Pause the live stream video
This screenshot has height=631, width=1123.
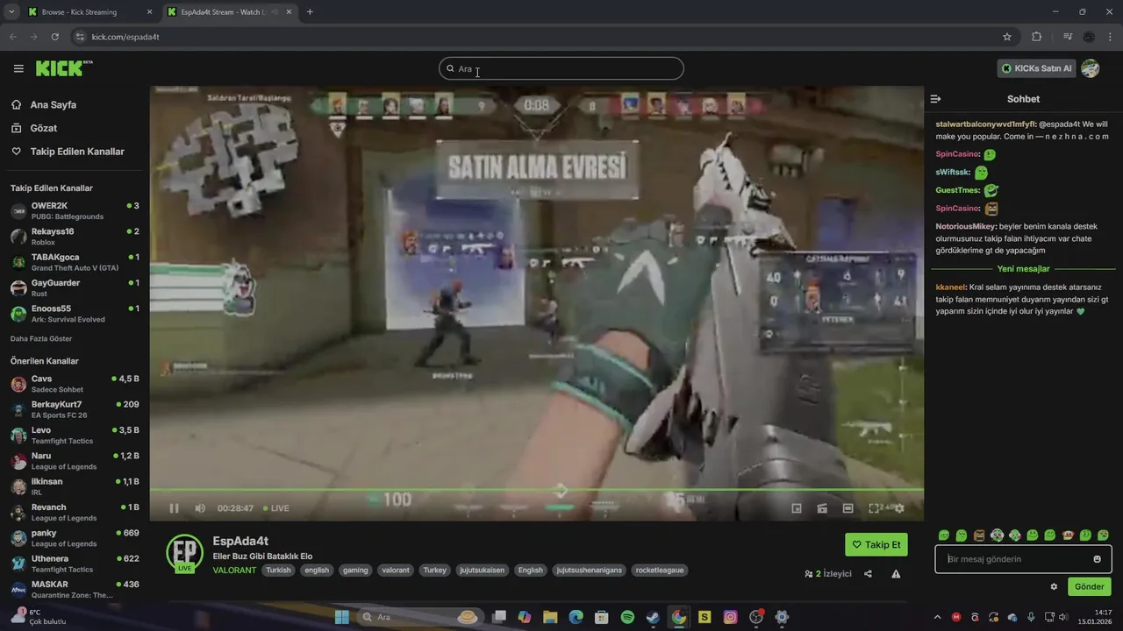[174, 508]
